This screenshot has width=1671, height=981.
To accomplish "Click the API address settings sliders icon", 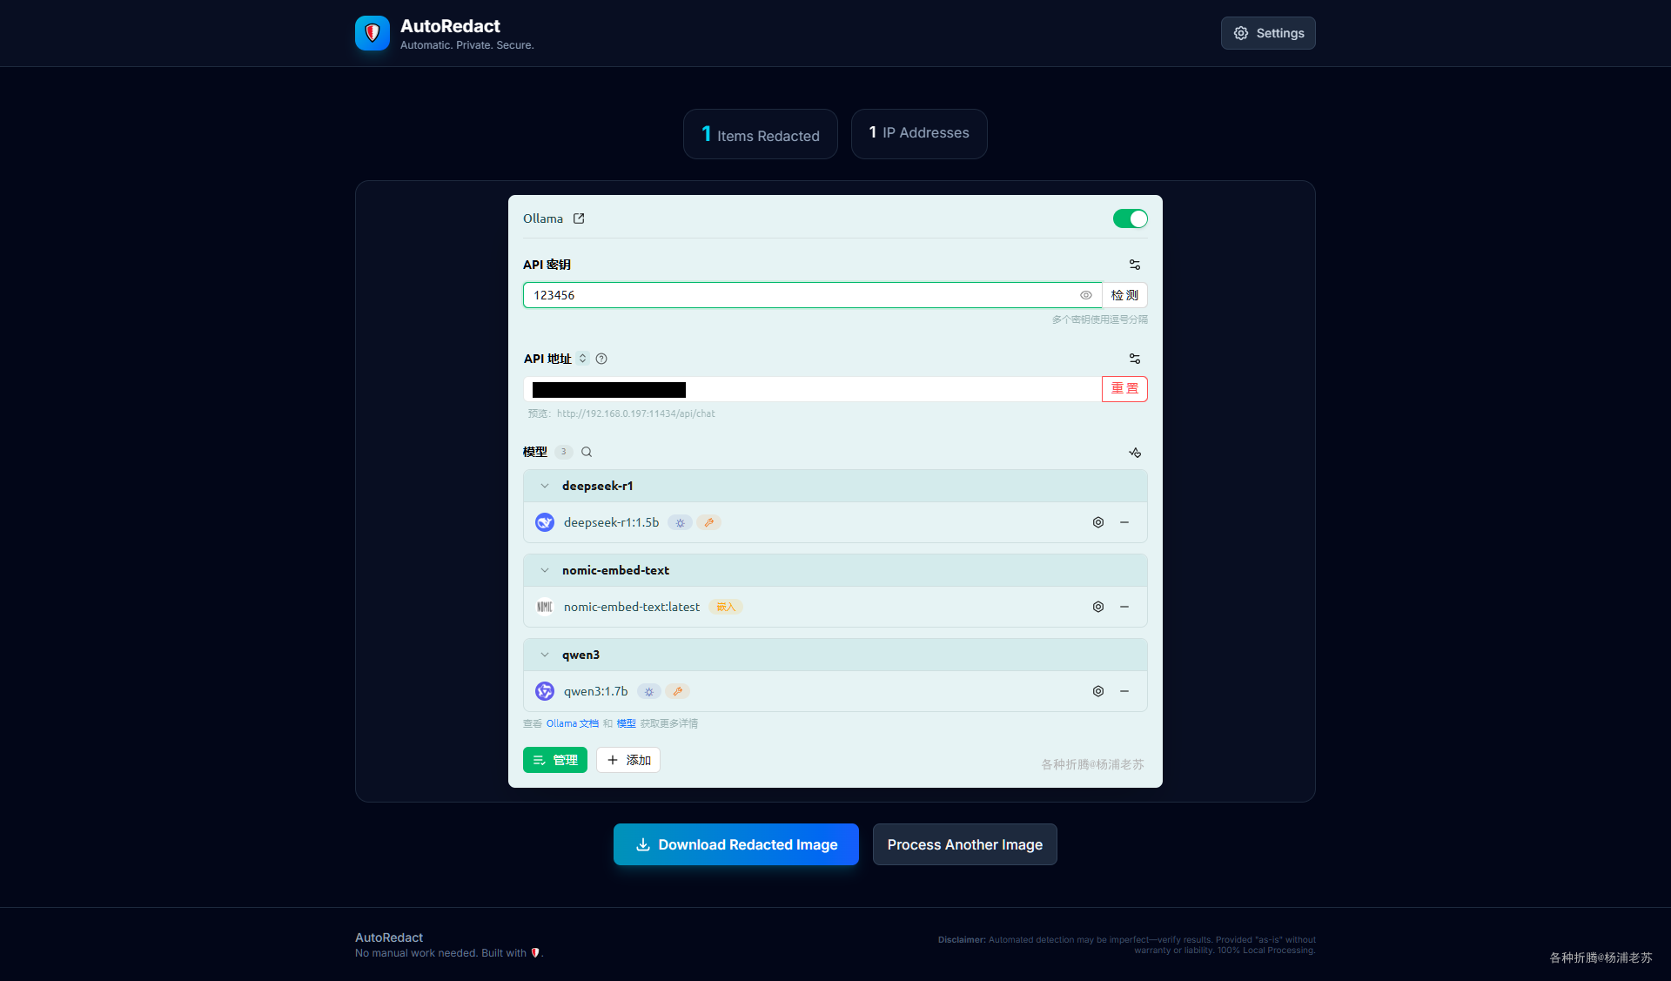I will 1135,359.
